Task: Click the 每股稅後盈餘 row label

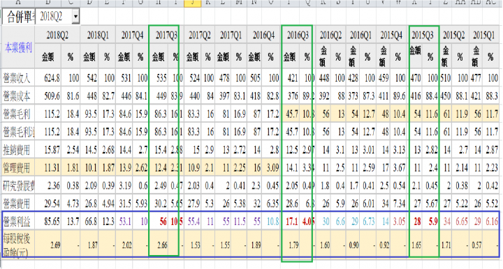Action: pos(17,245)
